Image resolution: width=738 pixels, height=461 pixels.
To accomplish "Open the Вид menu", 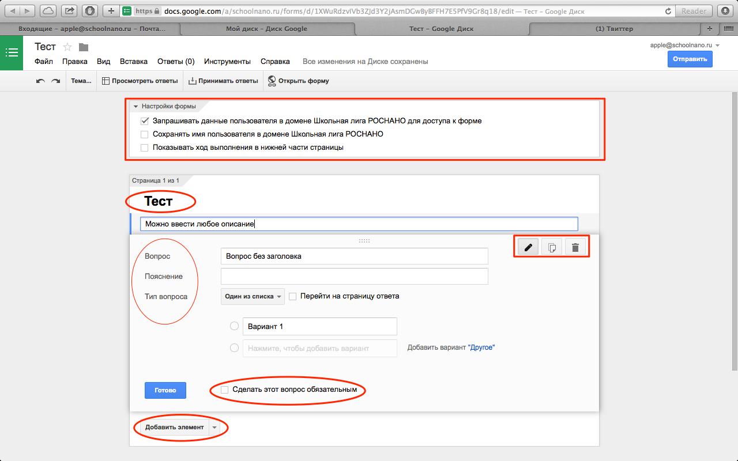I will (x=104, y=62).
